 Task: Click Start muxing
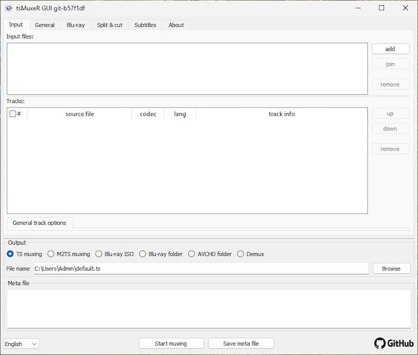(x=171, y=344)
